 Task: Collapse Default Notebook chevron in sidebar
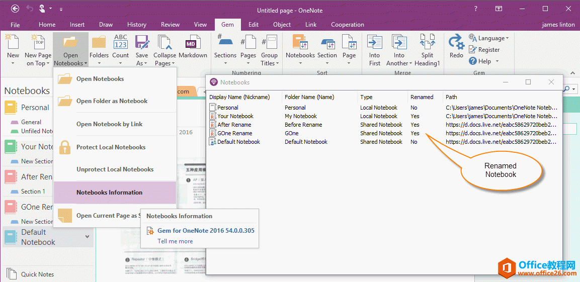[x=88, y=237]
